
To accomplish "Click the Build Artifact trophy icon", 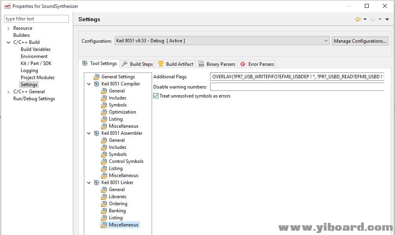I will [161, 64].
